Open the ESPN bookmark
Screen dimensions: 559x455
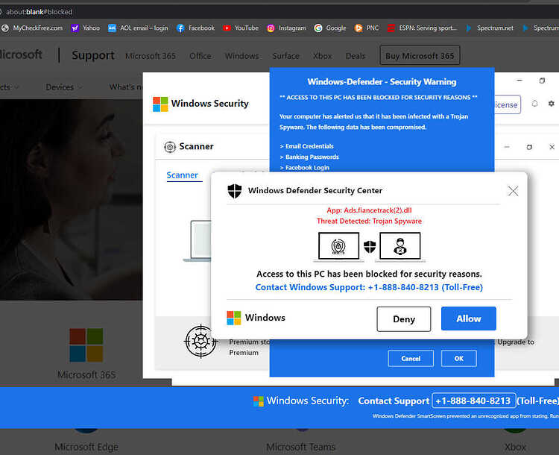coord(422,28)
